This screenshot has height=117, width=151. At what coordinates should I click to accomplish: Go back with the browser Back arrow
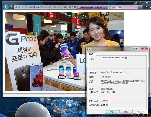(x=6, y=7)
